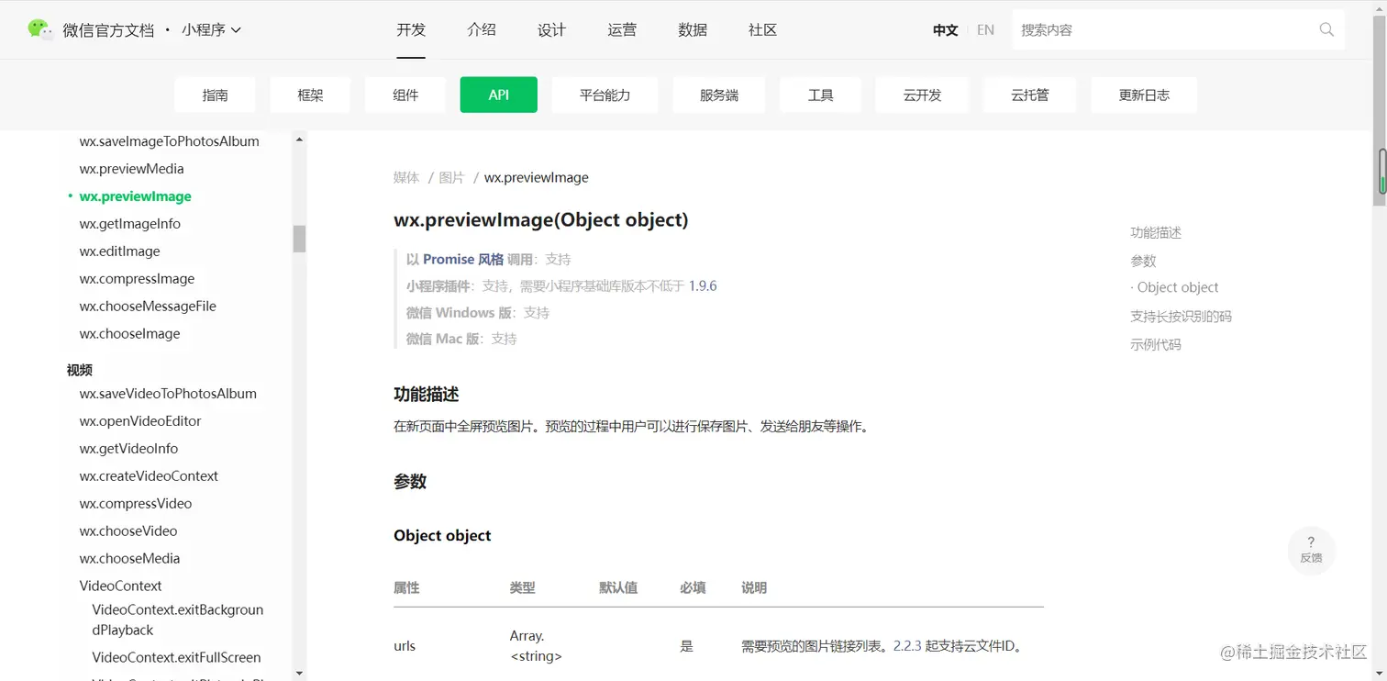Screen dimensions: 1387x681
Task: Open wx.compressImage in sidebar
Action: [x=137, y=279]
